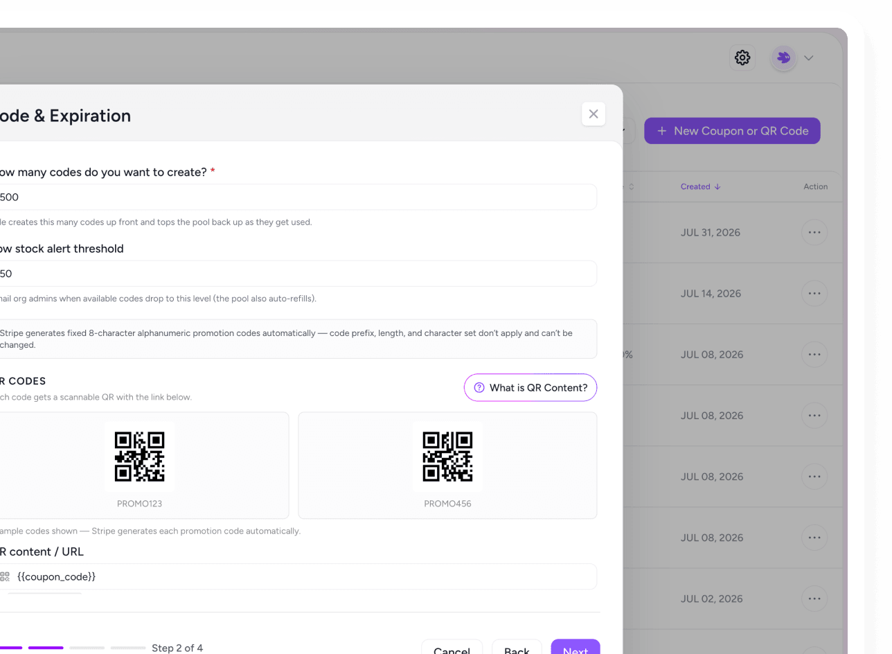Click the JUL 14, 2026 date cell
Image resolution: width=892 pixels, height=654 pixels.
pos(711,294)
